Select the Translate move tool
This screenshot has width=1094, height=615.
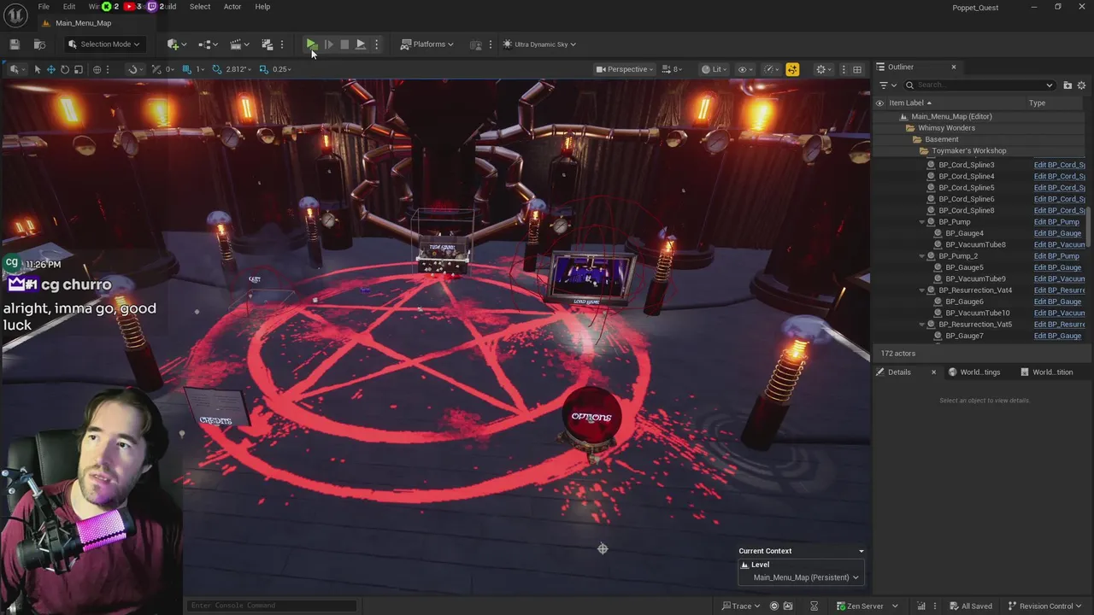tap(50, 69)
